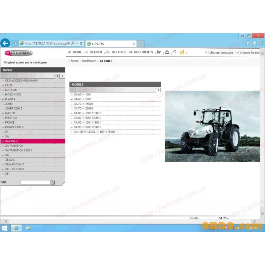Viewport: 265px width, 265px height.
Task: Select Models page 1 tab
Action: tap(158, 90)
